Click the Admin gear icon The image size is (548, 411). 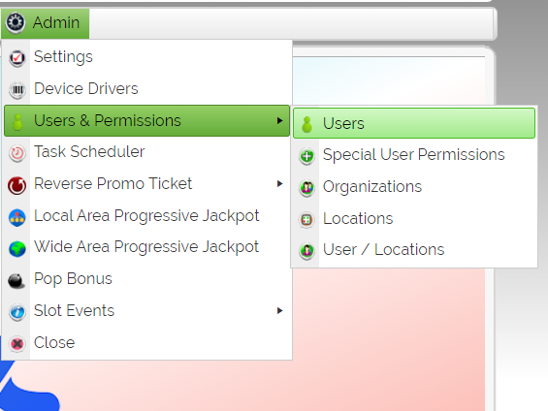click(x=16, y=22)
